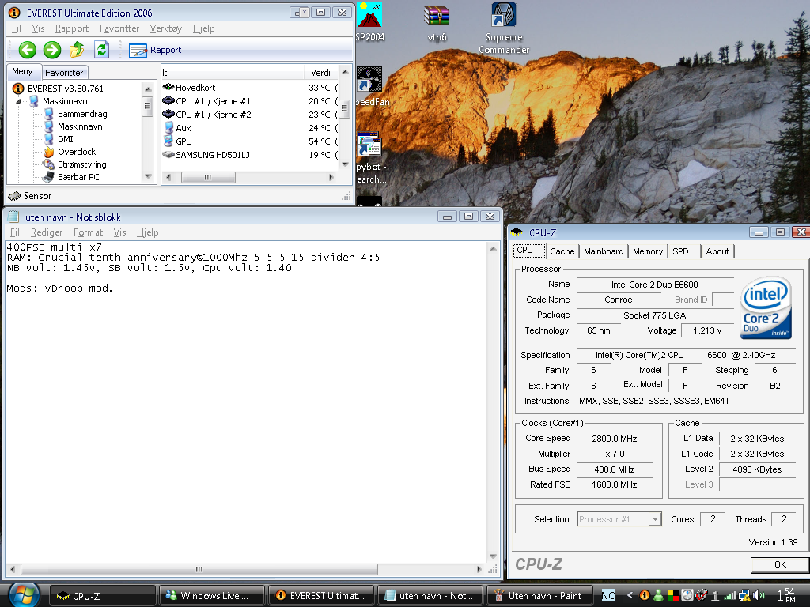
Task: Open Favoritter menu in EVEREST menu bar
Action: click(x=119, y=28)
